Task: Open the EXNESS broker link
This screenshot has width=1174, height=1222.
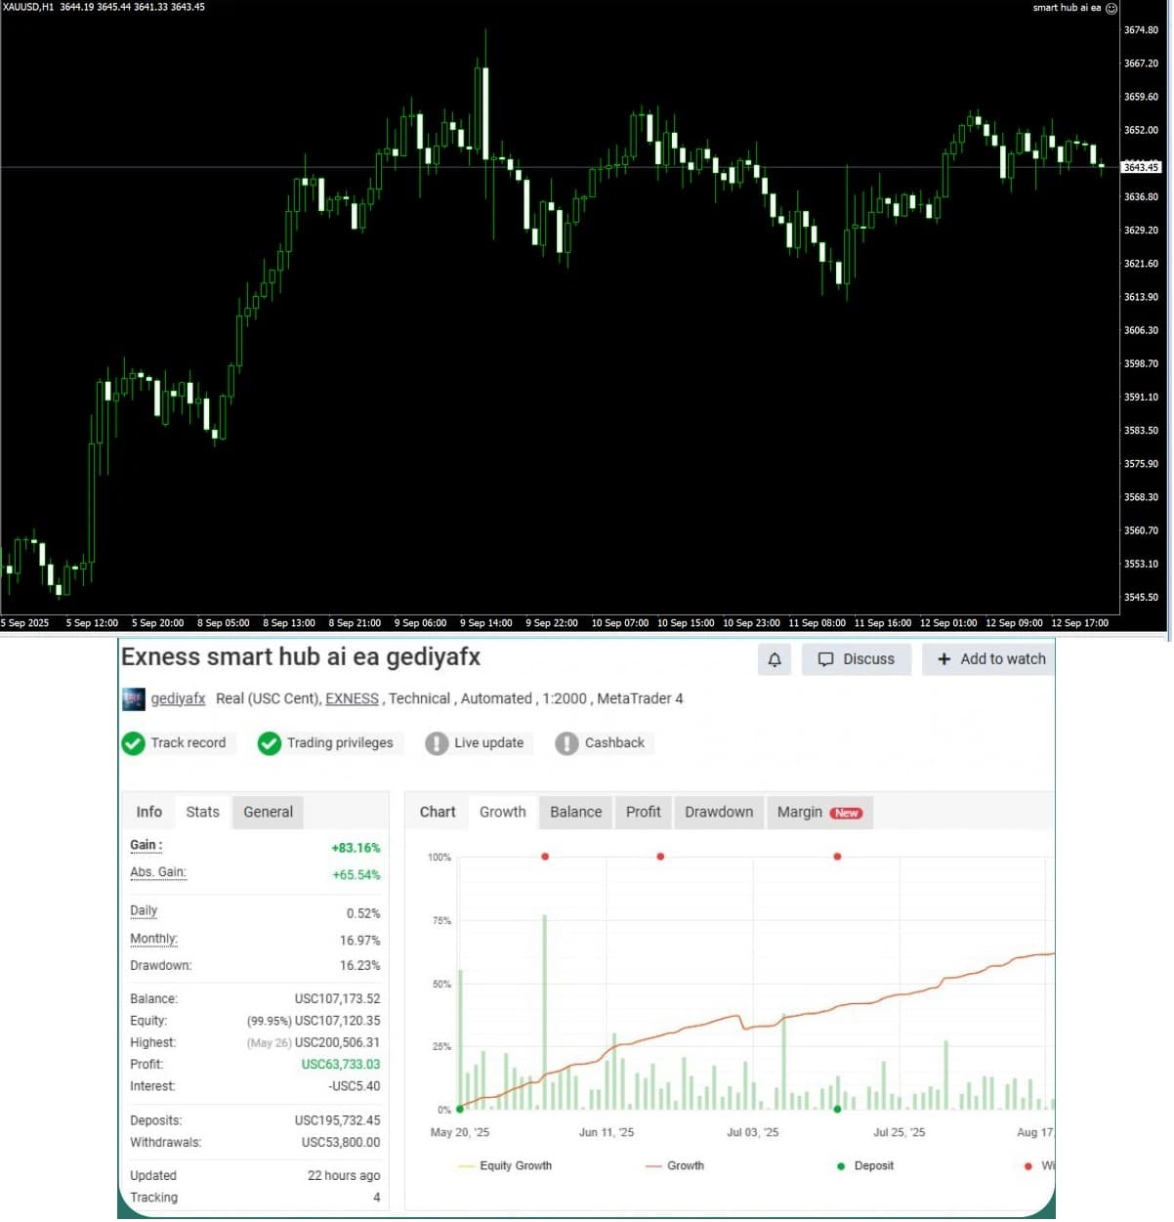Action: [352, 699]
